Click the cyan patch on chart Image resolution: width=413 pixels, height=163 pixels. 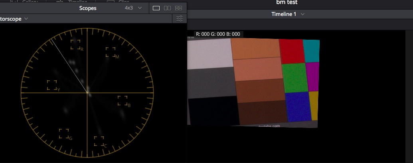[x=311, y=51]
